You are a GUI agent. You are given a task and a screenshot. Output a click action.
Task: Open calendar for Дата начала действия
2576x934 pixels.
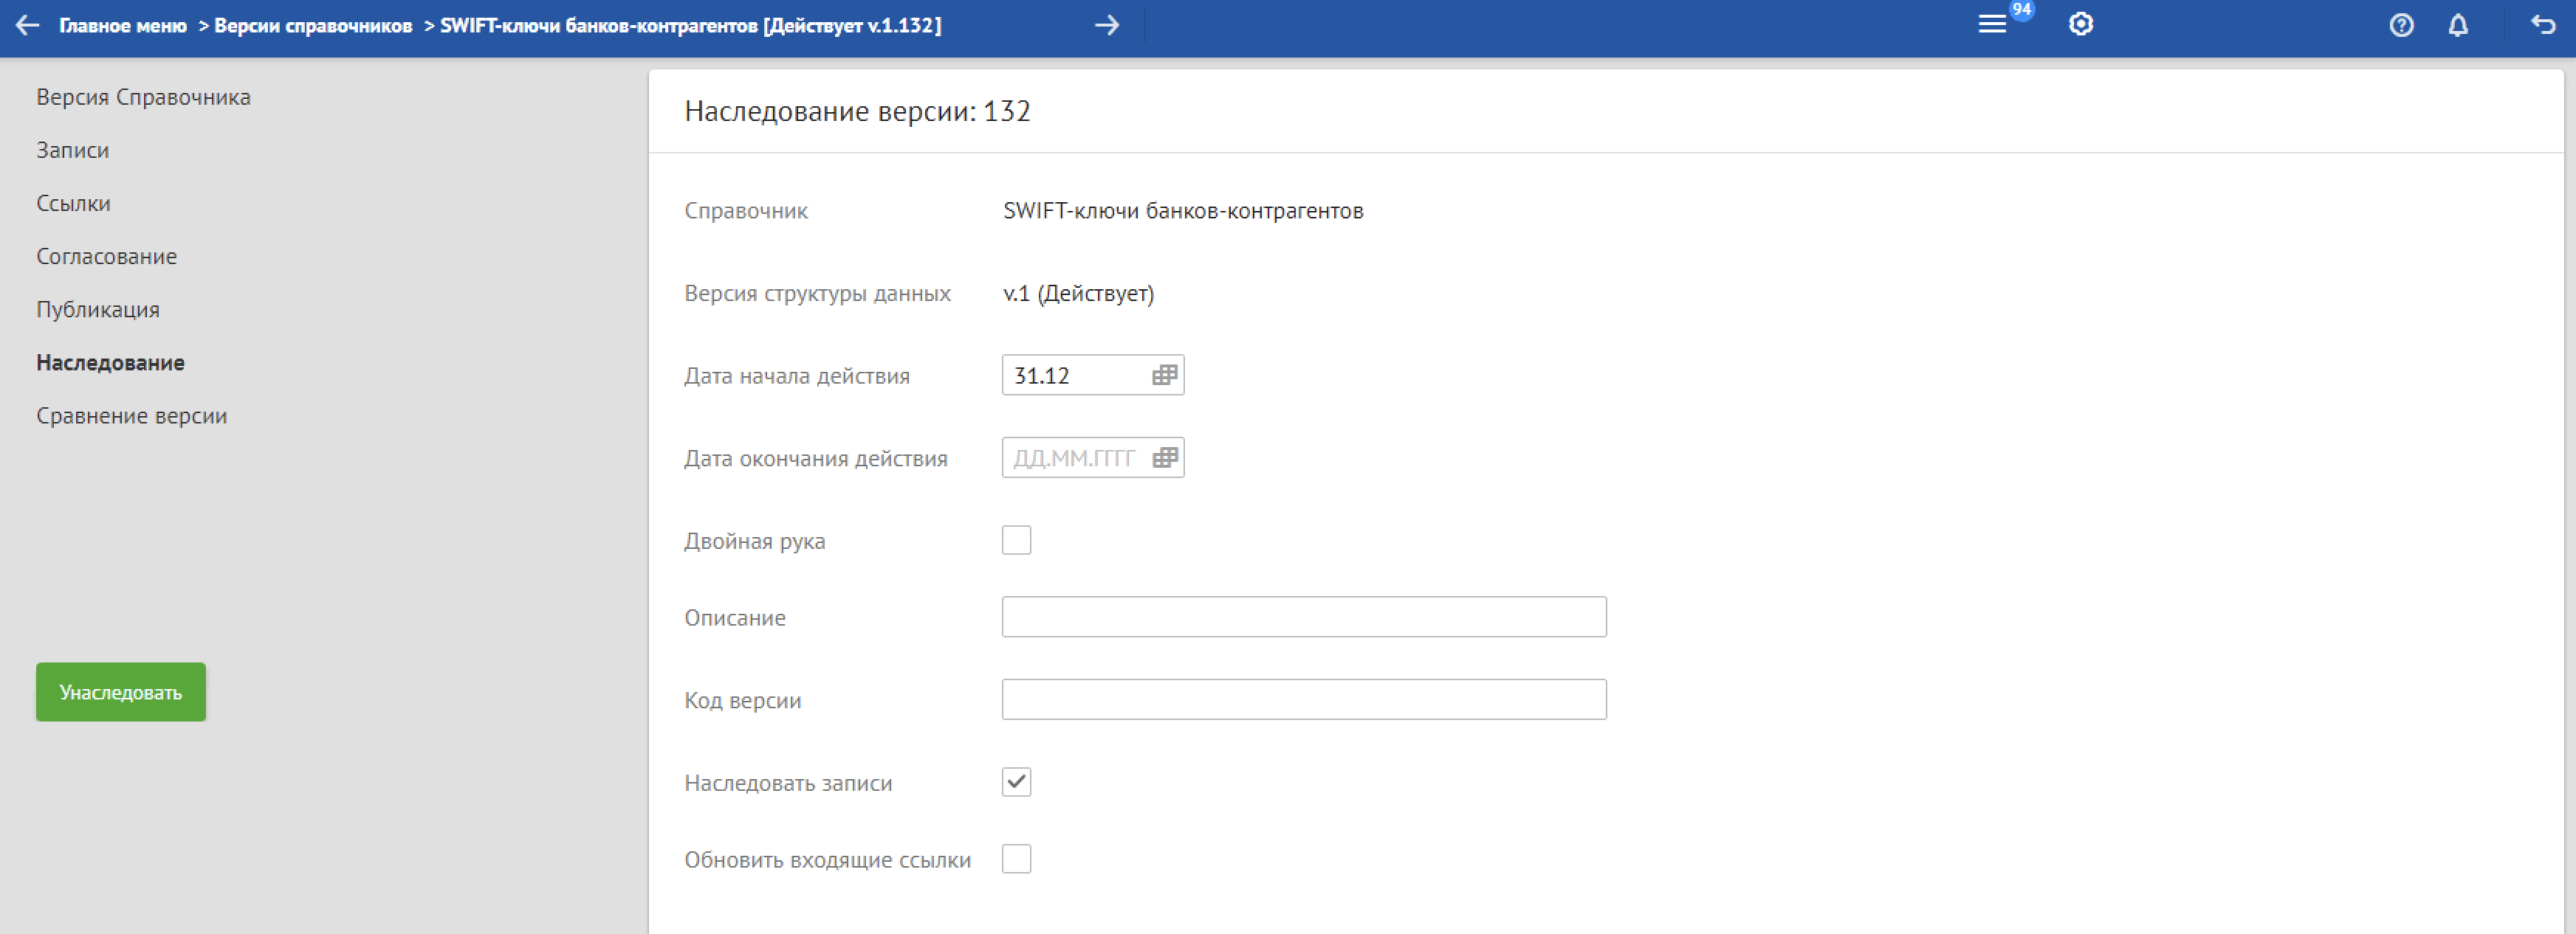(x=1163, y=376)
